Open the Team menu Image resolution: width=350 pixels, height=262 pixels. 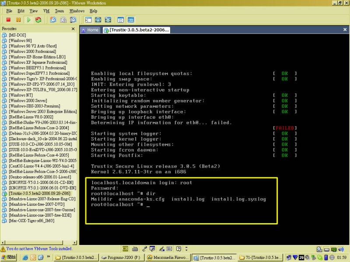[x=59, y=11]
